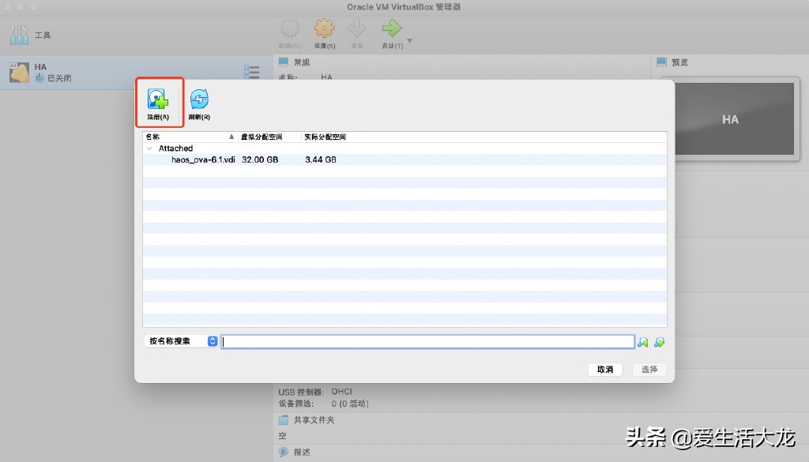The image size is (809, 462).
Task: Click the 选择 select button
Action: (x=649, y=369)
